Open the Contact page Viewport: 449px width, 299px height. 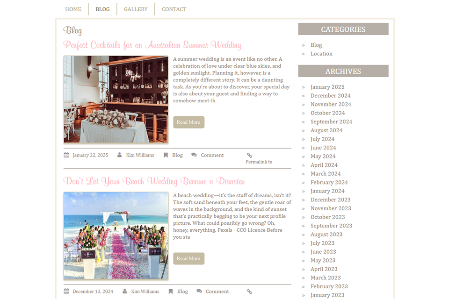pos(174,9)
